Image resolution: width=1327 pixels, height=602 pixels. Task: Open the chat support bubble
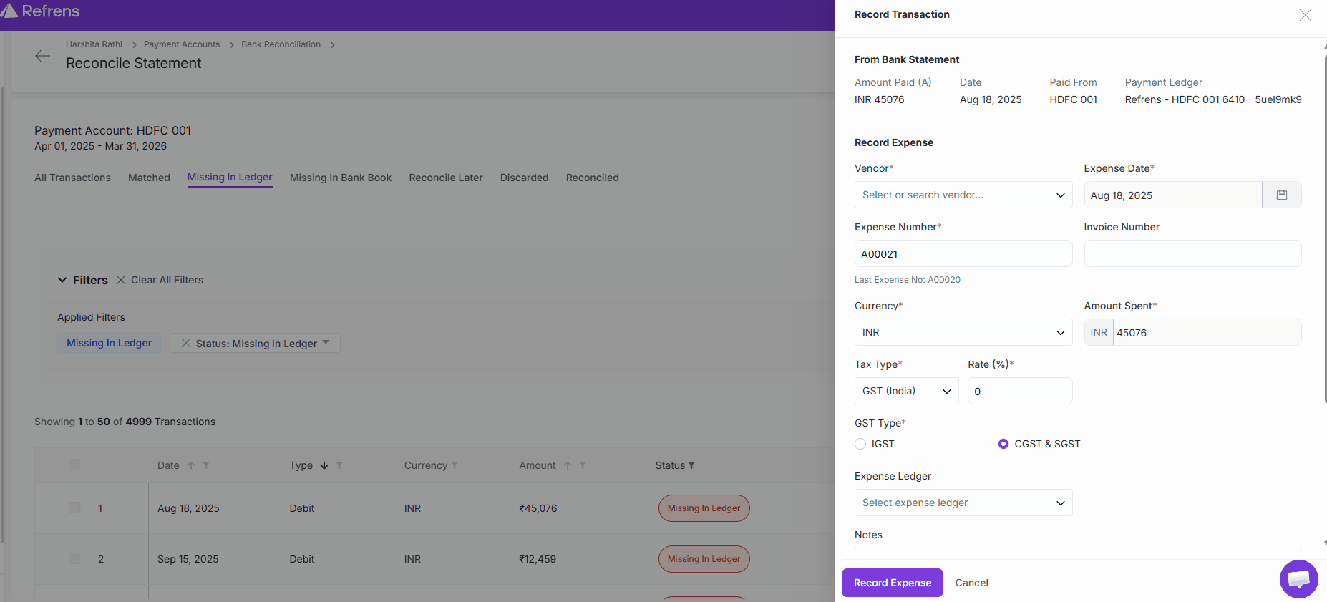(1298, 579)
